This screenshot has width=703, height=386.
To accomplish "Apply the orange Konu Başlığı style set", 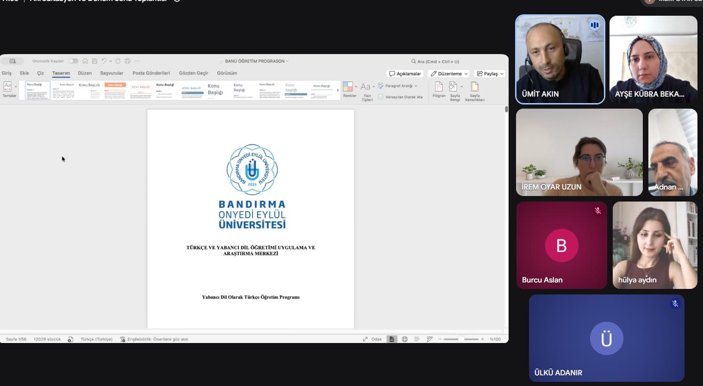I will tap(115, 91).
